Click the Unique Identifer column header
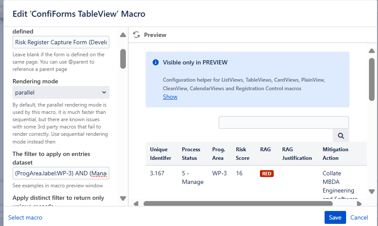The height and width of the screenshot is (226, 378). (161, 154)
